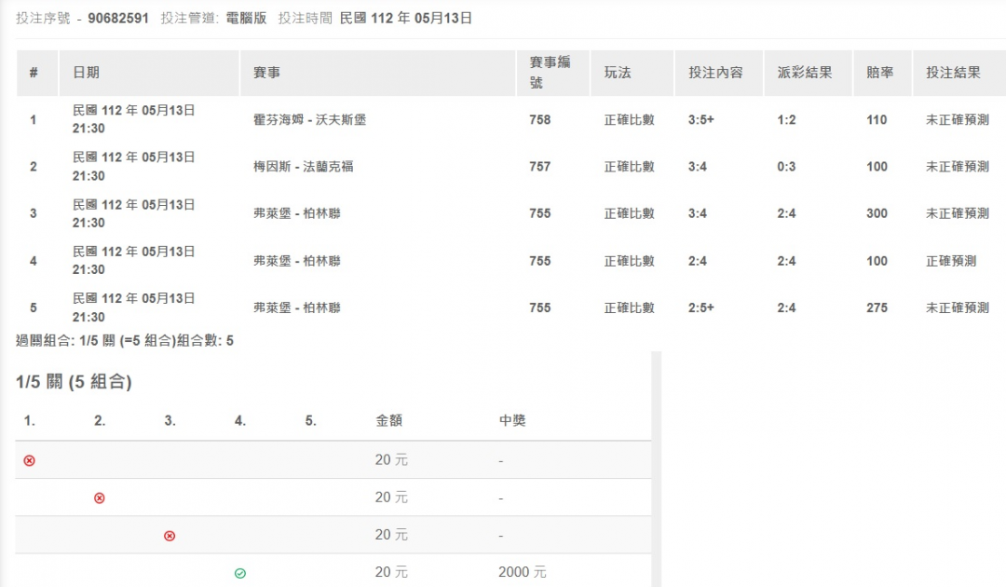Select match 梅因斯 - 法蘭克福
The width and height of the screenshot is (1006, 587).
coord(304,167)
